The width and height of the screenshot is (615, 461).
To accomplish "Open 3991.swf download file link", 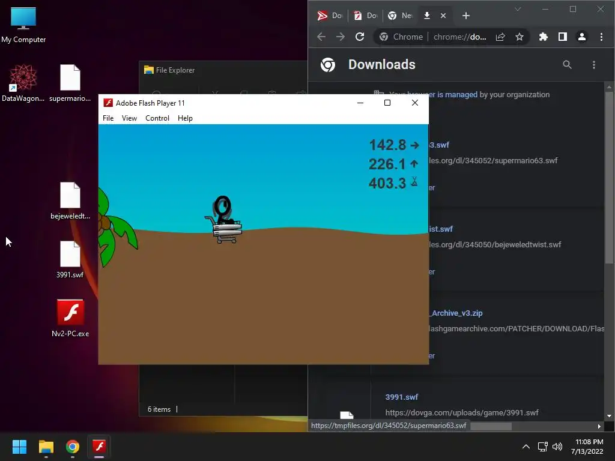I will [402, 397].
